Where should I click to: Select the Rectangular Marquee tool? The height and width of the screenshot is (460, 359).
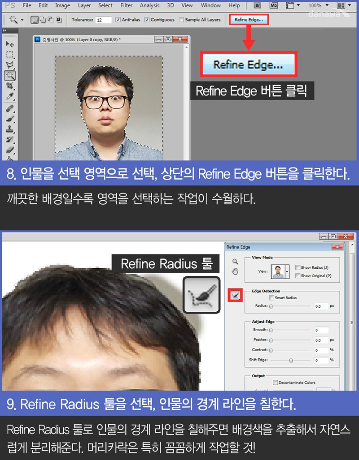tap(10, 55)
